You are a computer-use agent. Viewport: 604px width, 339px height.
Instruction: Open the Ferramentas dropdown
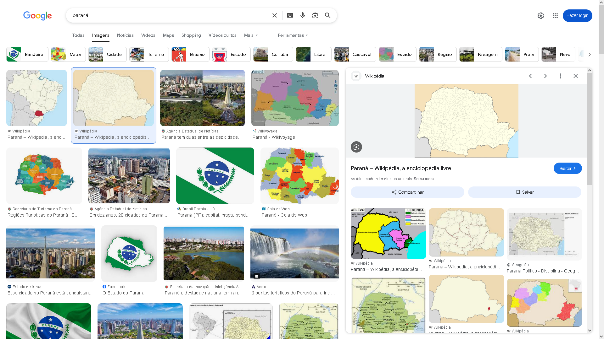pyautogui.click(x=293, y=35)
